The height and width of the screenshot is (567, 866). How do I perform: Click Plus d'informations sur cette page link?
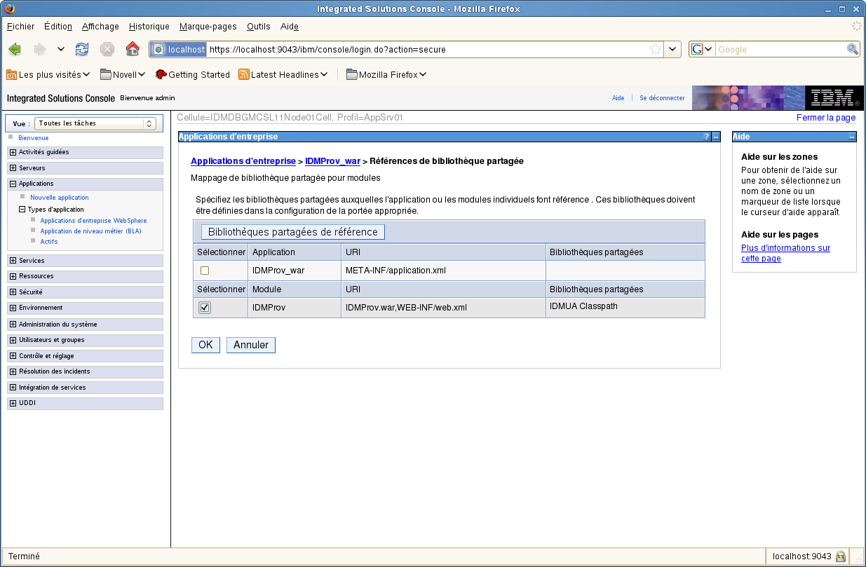coord(785,253)
